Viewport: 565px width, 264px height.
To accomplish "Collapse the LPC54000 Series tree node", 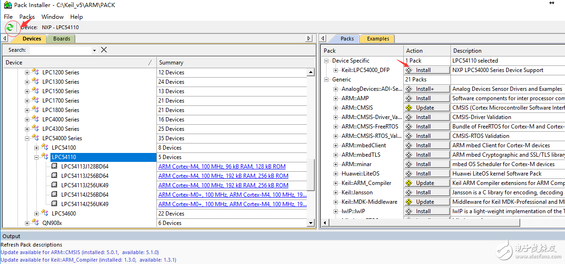I will pos(27,138).
